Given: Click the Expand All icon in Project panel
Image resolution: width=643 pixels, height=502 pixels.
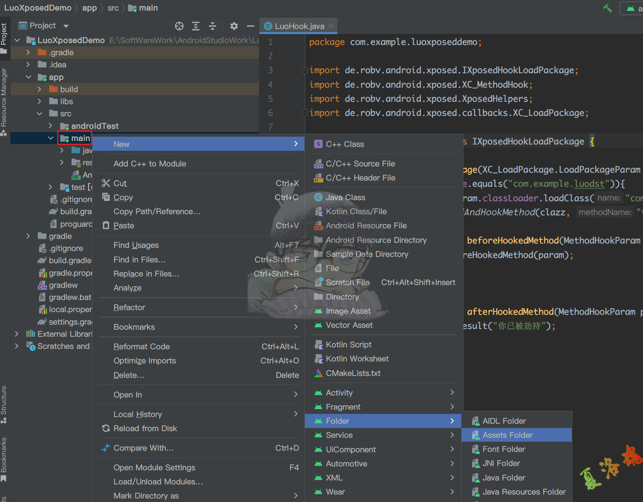Looking at the screenshot, I should (196, 26).
